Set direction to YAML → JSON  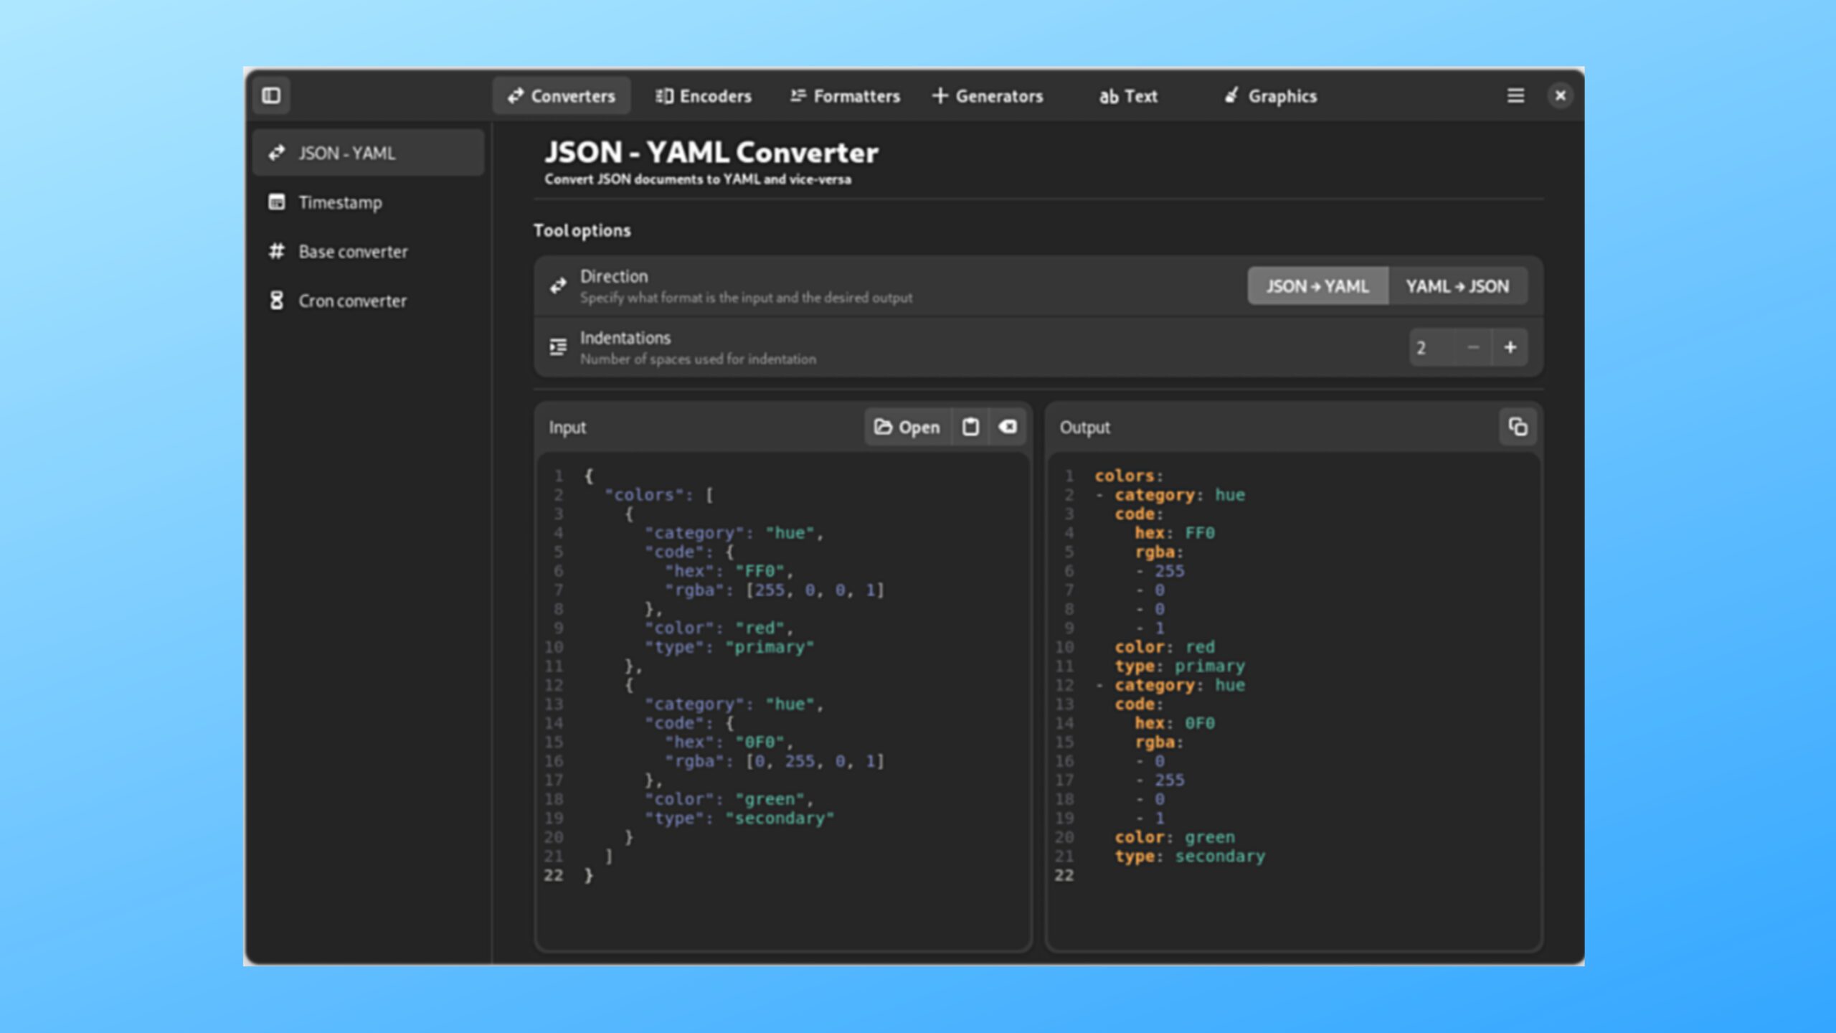pyautogui.click(x=1457, y=286)
